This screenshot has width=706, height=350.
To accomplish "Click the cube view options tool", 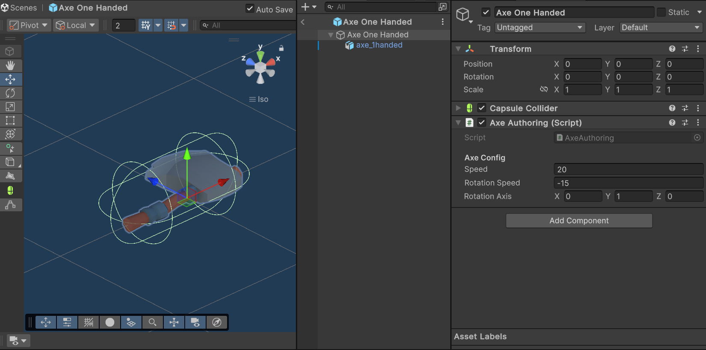I will point(10,51).
